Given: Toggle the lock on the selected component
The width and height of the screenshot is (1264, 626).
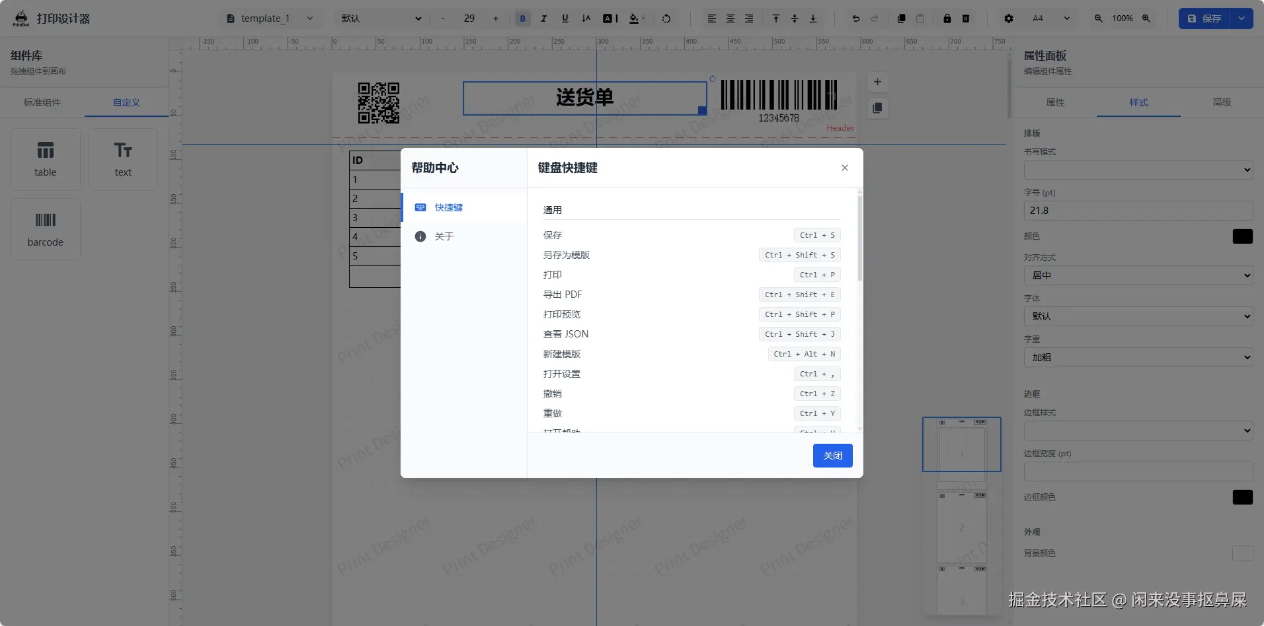Looking at the screenshot, I should click(x=947, y=18).
